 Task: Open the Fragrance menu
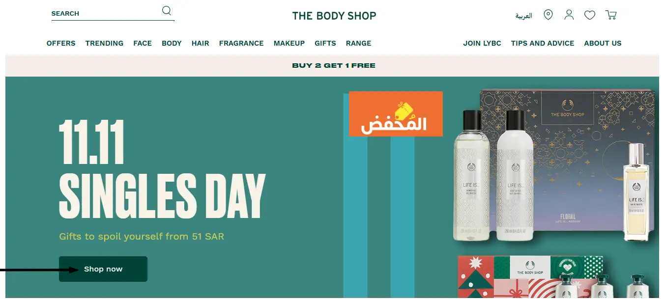pyautogui.click(x=241, y=43)
